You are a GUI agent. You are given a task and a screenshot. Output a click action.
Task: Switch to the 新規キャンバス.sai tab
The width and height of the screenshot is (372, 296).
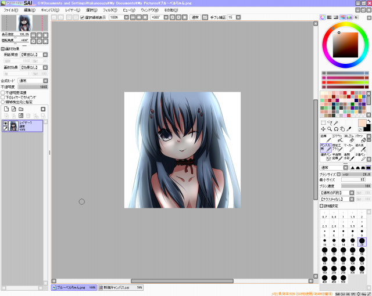120,287
